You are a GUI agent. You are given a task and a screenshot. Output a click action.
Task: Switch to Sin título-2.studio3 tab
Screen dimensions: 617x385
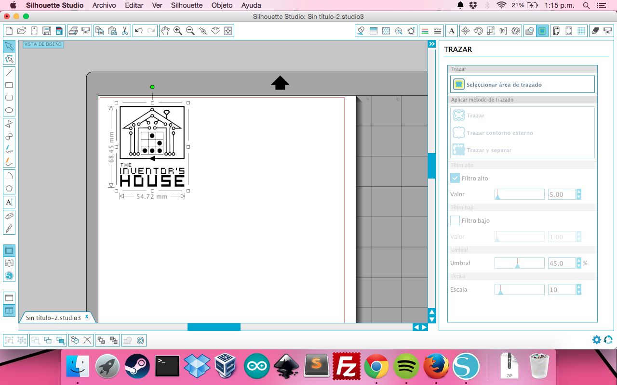pyautogui.click(x=53, y=318)
